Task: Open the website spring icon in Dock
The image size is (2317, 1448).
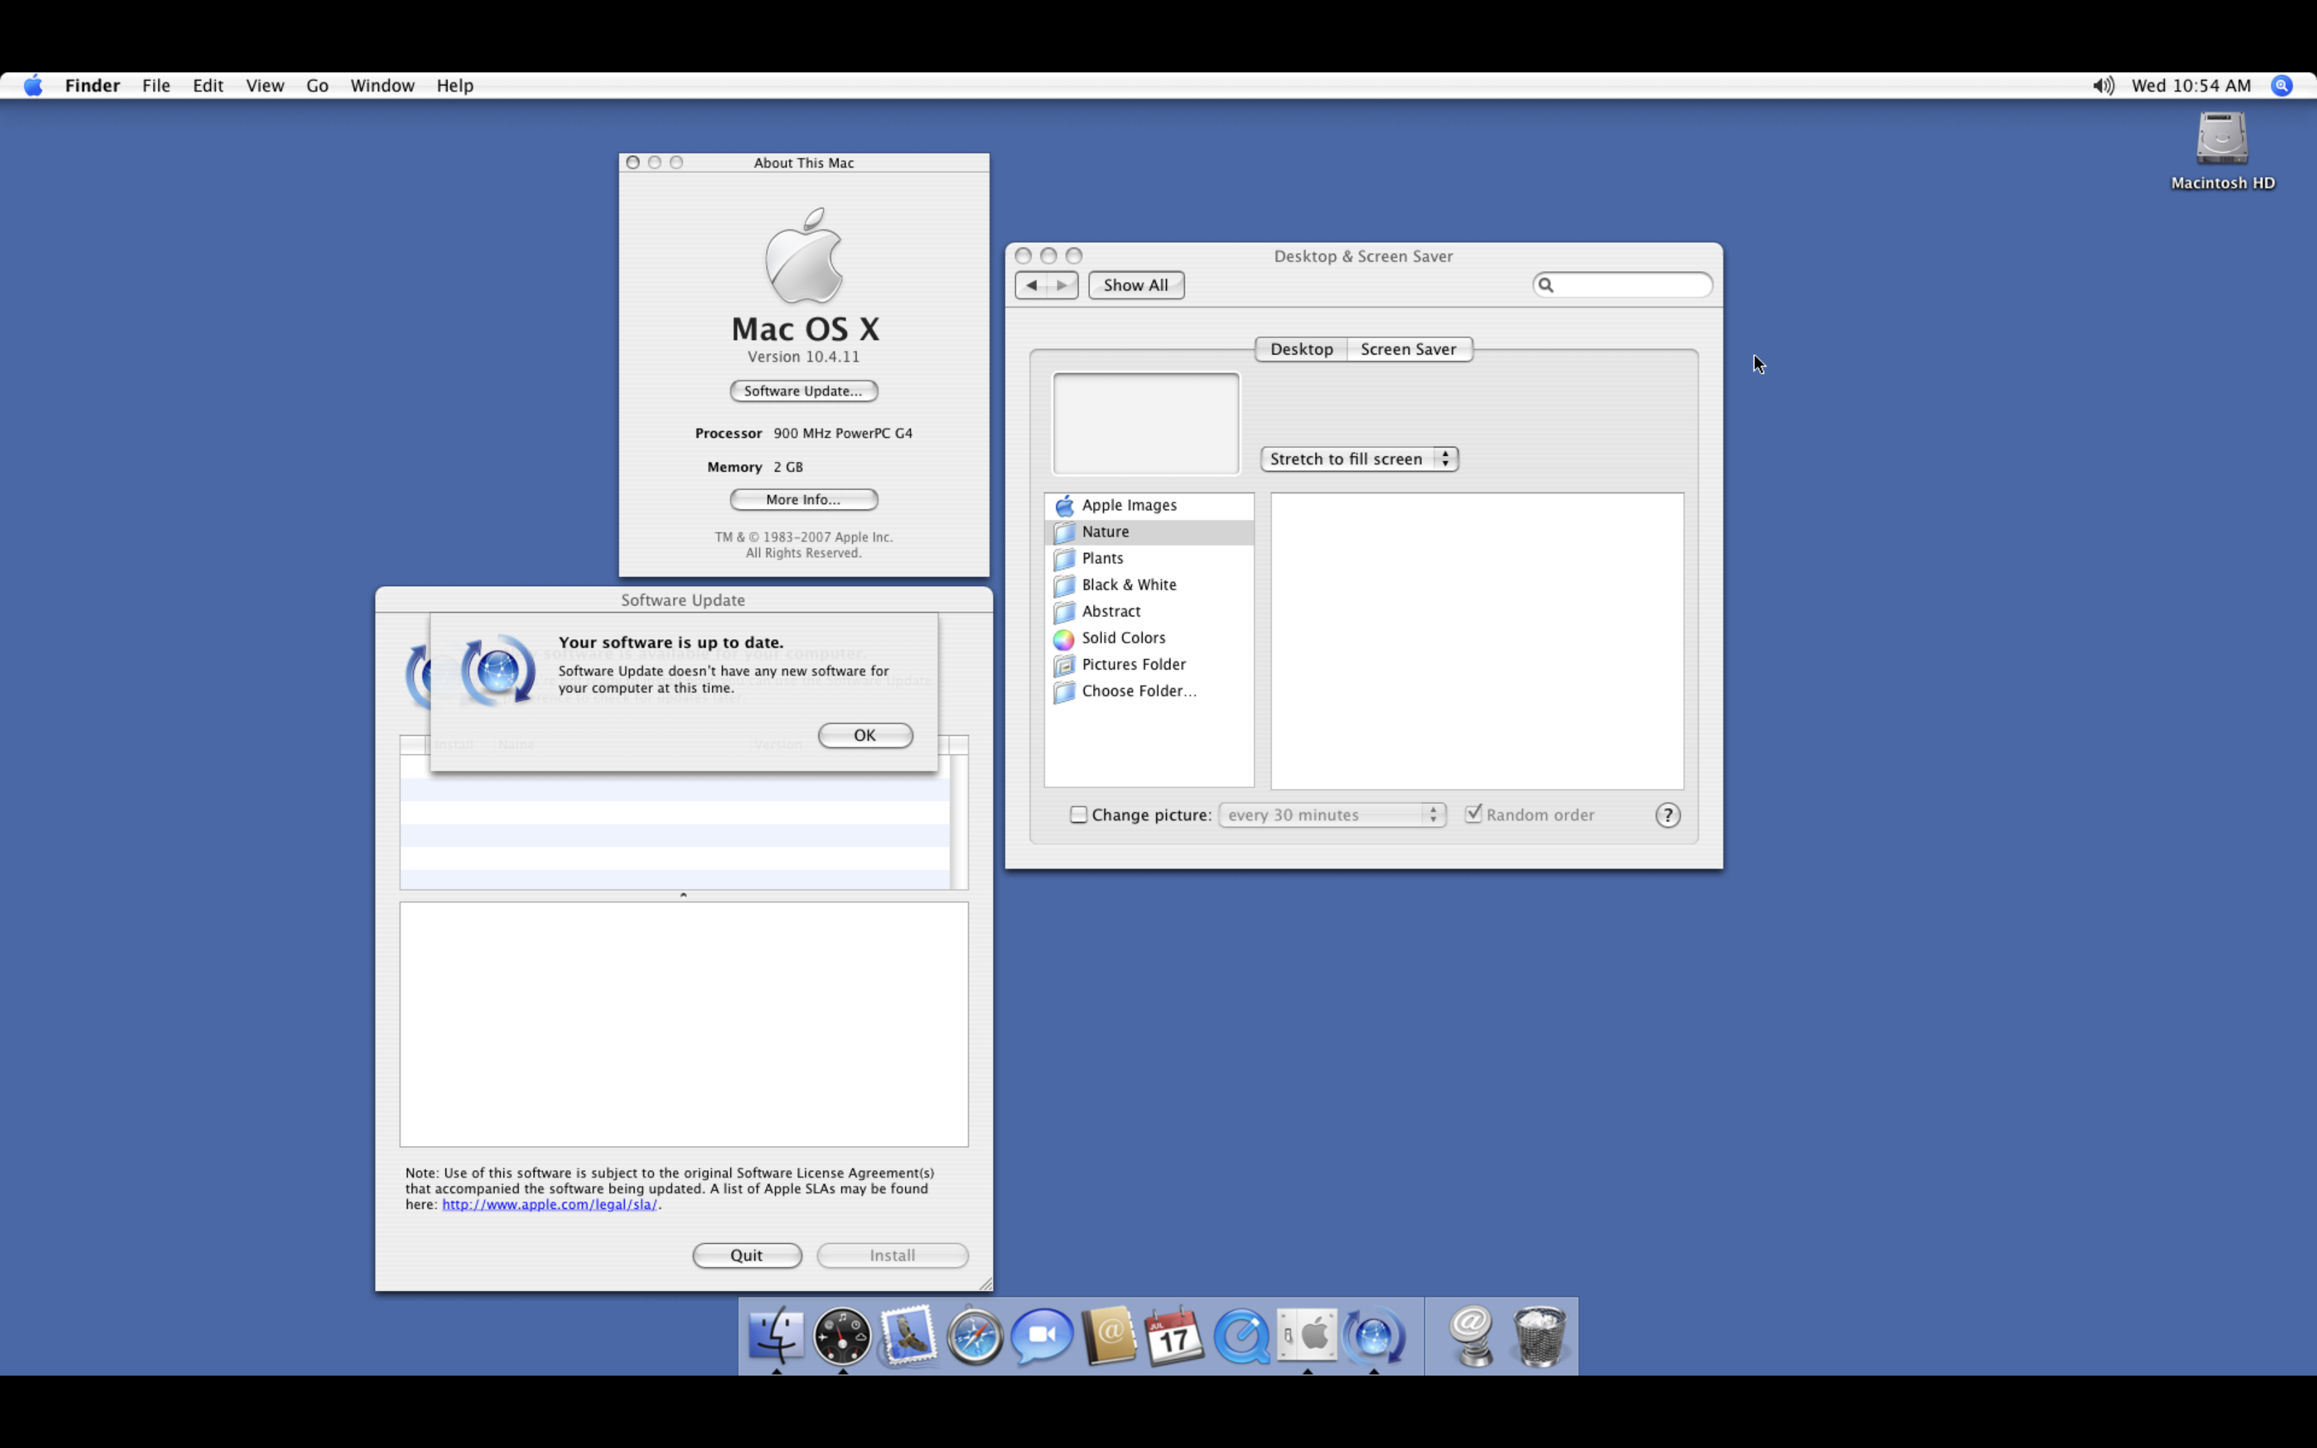Action: 1472,1335
